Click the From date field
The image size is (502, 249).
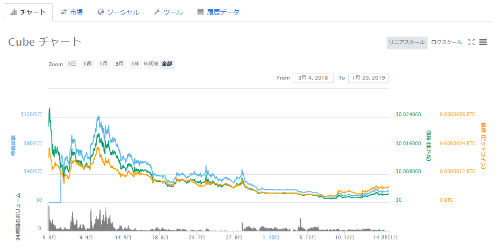tap(313, 78)
